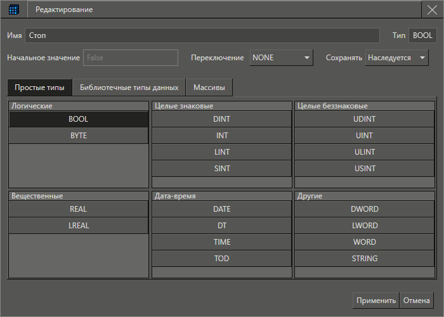The image size is (444, 317).
Task: Choose the BOOL logical type
Action: 79,119
